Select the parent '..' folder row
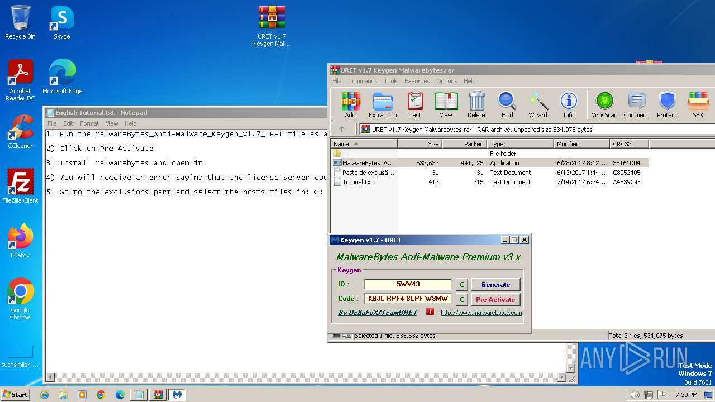 click(490, 154)
